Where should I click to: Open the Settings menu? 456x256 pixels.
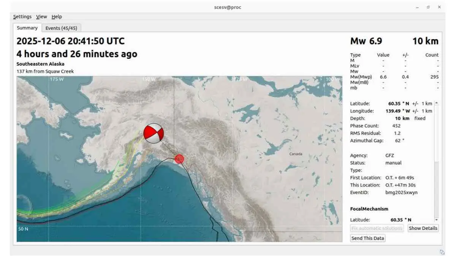click(x=22, y=16)
